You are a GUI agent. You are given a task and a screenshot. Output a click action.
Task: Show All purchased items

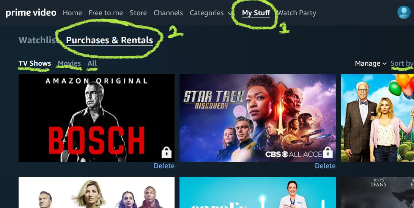coord(92,63)
